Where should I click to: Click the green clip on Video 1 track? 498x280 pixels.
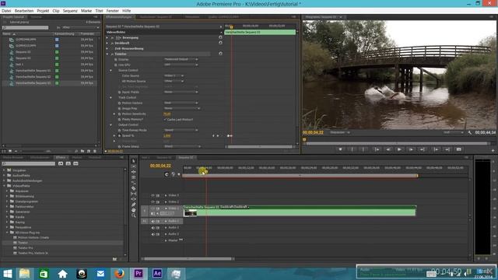click(x=300, y=211)
